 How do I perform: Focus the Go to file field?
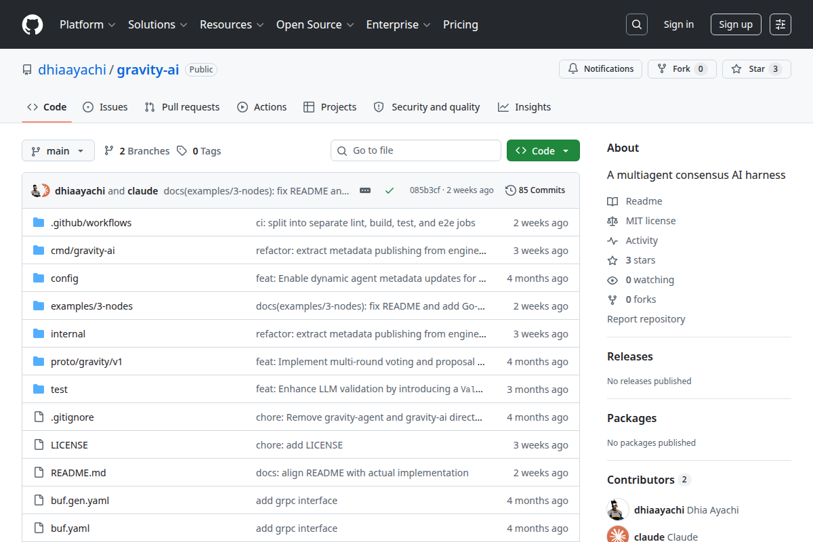pyautogui.click(x=416, y=150)
